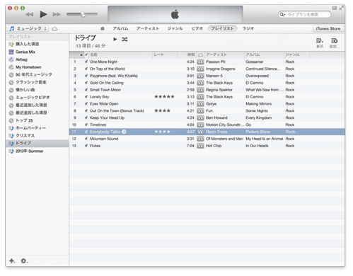Click the 追加 add-to-playlist icon
The width and height of the screenshot is (353, 276).
[x=334, y=42]
